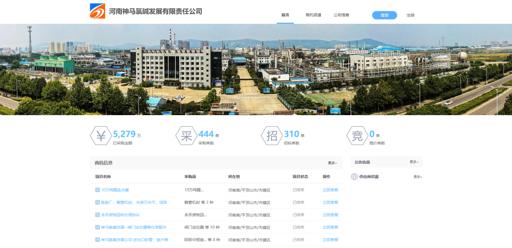The width and height of the screenshot is (512, 248).
Task: Open the 氯氢厂 鹤管机封 project link
Action: [134, 203]
